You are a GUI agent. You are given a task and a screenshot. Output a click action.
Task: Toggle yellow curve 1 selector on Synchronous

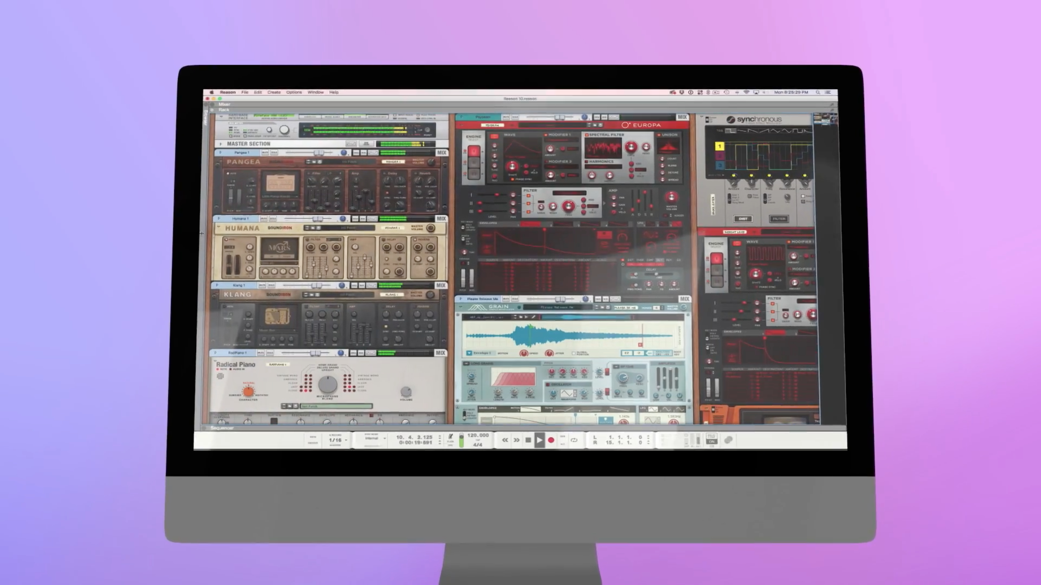tap(720, 146)
